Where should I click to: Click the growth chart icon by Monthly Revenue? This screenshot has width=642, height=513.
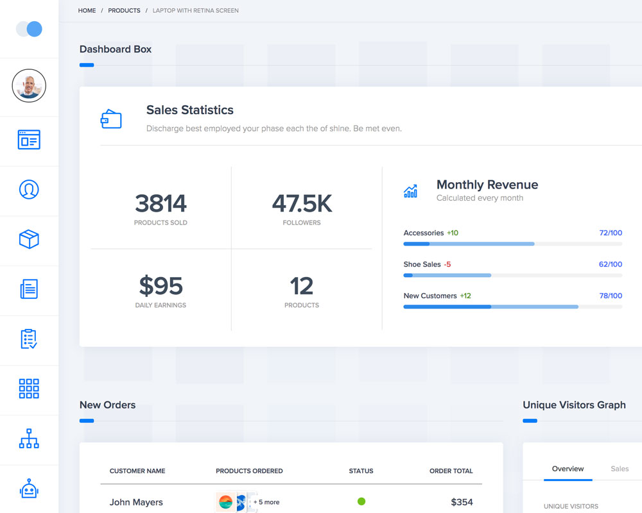click(410, 191)
